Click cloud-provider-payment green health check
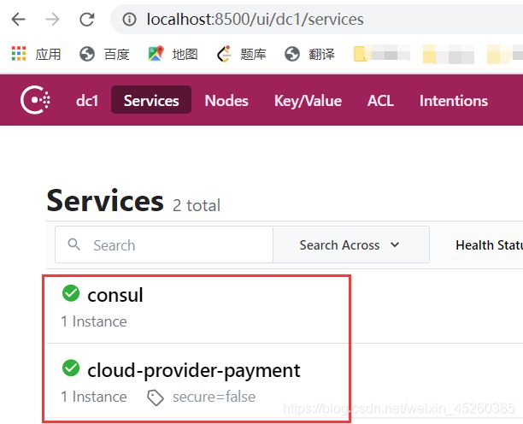Image resolution: width=523 pixels, height=424 pixels. click(71, 368)
